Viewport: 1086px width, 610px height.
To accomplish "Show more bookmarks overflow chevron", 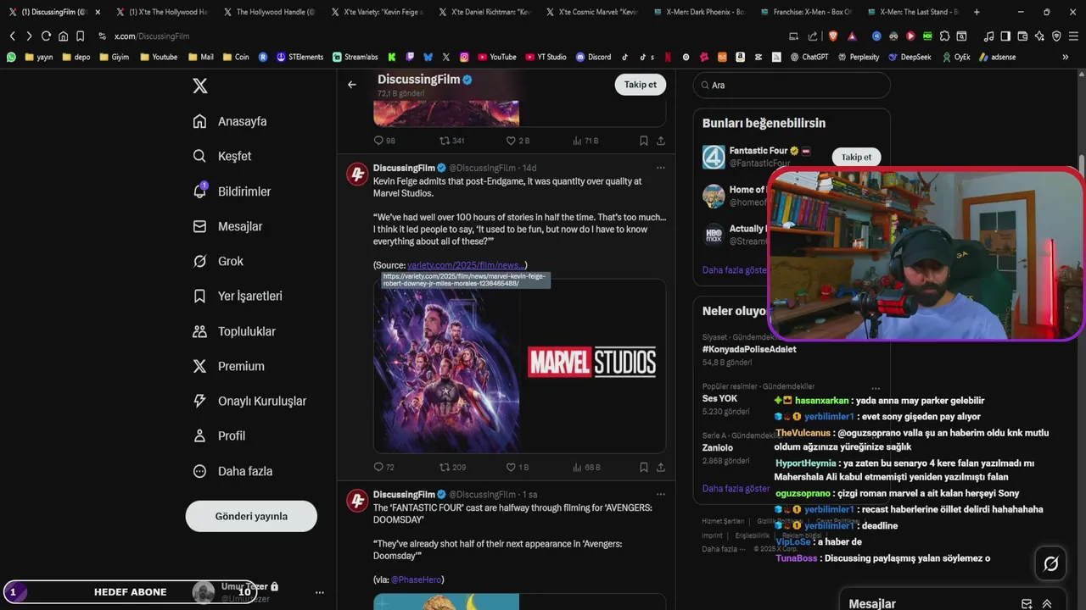I will coord(1066,57).
